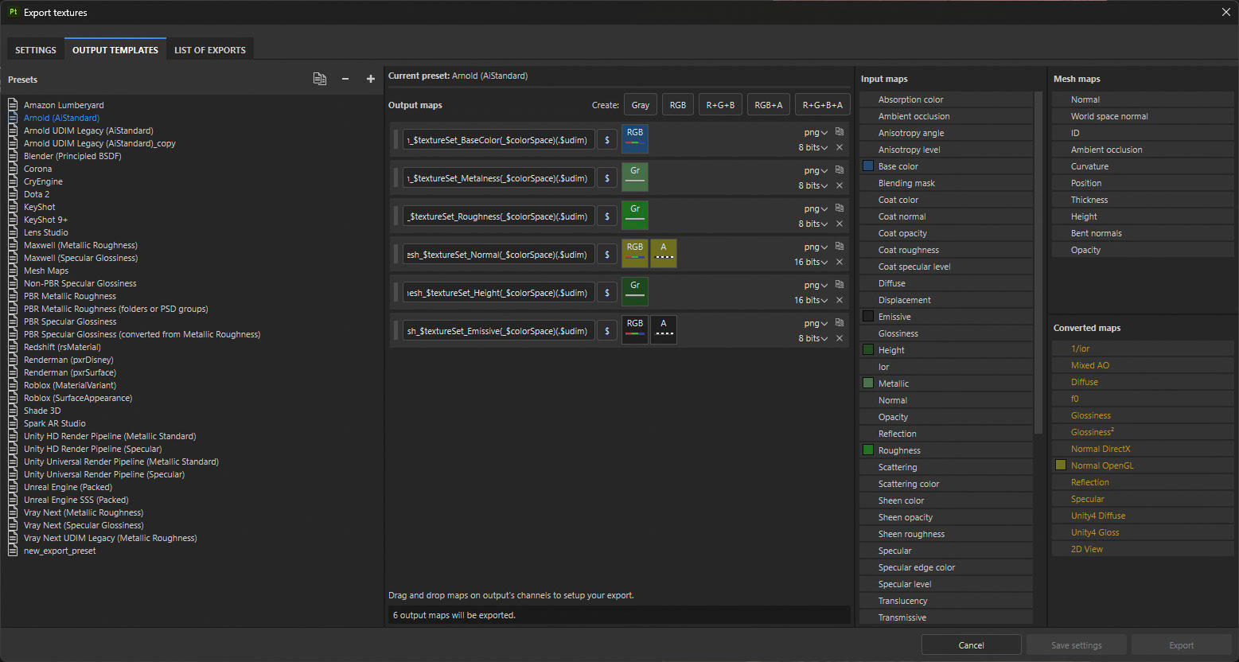
Task: Click the Input maps vertical scrollbar
Action: (x=1038, y=263)
